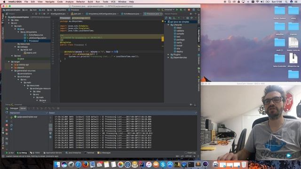This screenshot has width=301, height=169.
Task: Click the Project vertical side tab
Action: click(3, 19)
